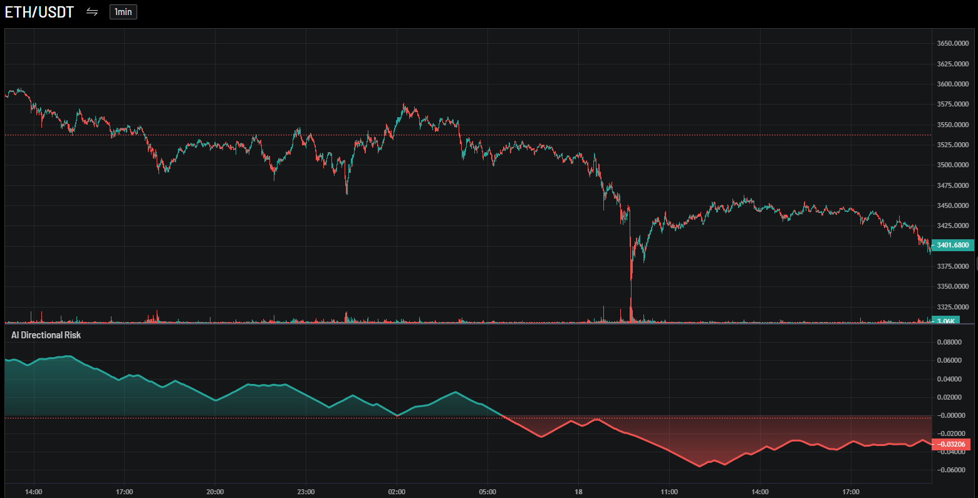
Task: Select the AI Directional Risk indicator label
Action: (x=46, y=335)
